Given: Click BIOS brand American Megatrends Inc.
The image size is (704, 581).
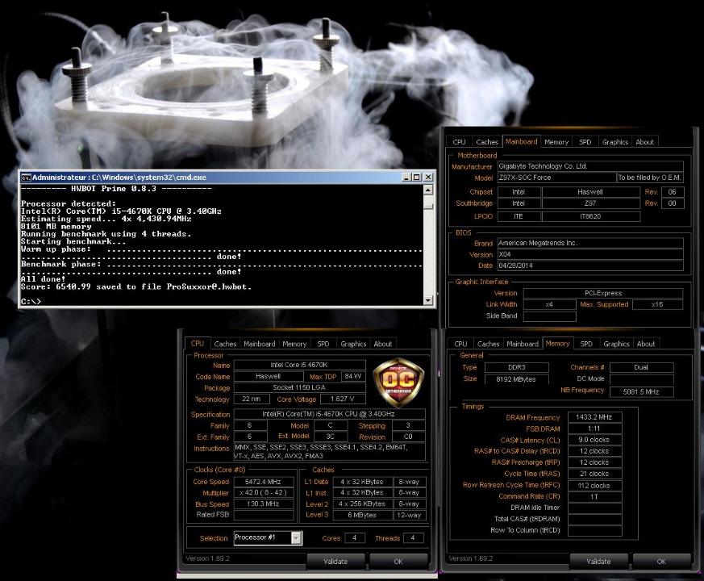Looking at the screenshot, I should [x=590, y=243].
